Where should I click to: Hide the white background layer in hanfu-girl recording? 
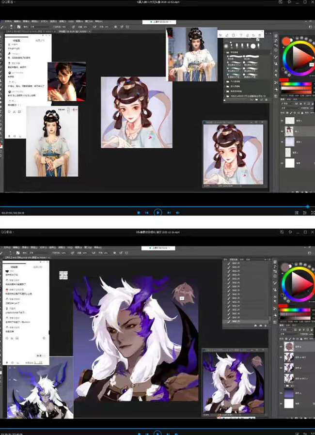click(x=282, y=163)
